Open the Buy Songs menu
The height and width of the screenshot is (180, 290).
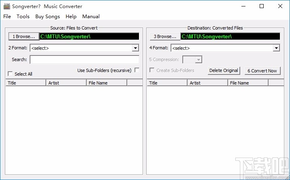click(47, 17)
